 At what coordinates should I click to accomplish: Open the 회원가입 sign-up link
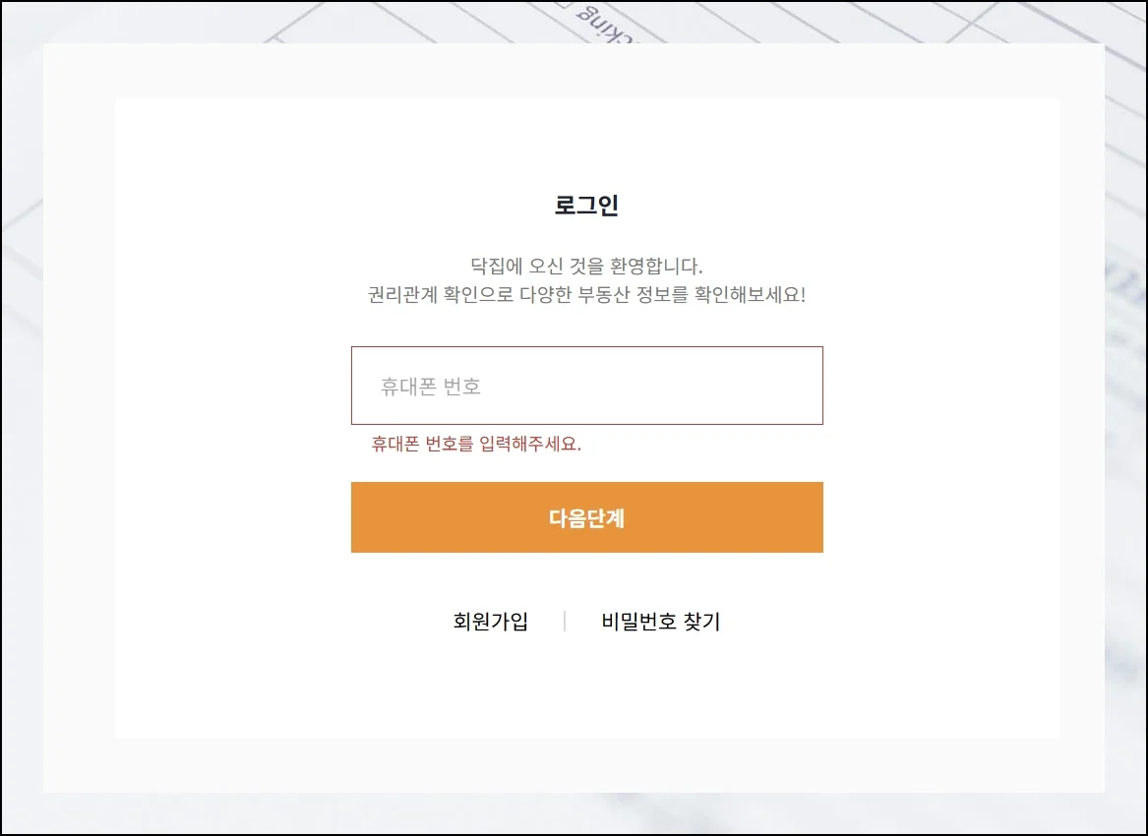[x=490, y=622]
